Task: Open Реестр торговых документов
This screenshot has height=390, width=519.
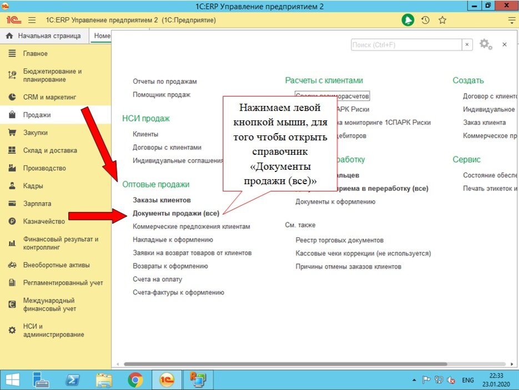Action: pos(339,240)
